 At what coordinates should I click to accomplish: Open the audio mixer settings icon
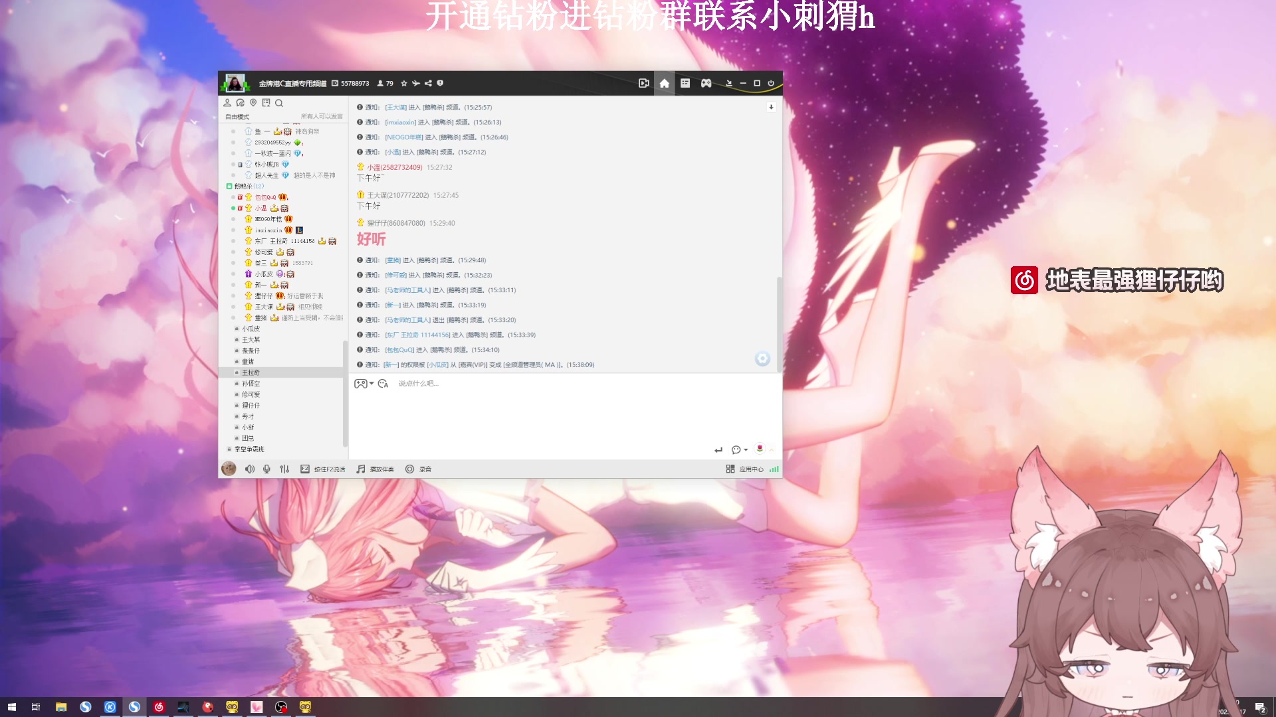click(284, 469)
